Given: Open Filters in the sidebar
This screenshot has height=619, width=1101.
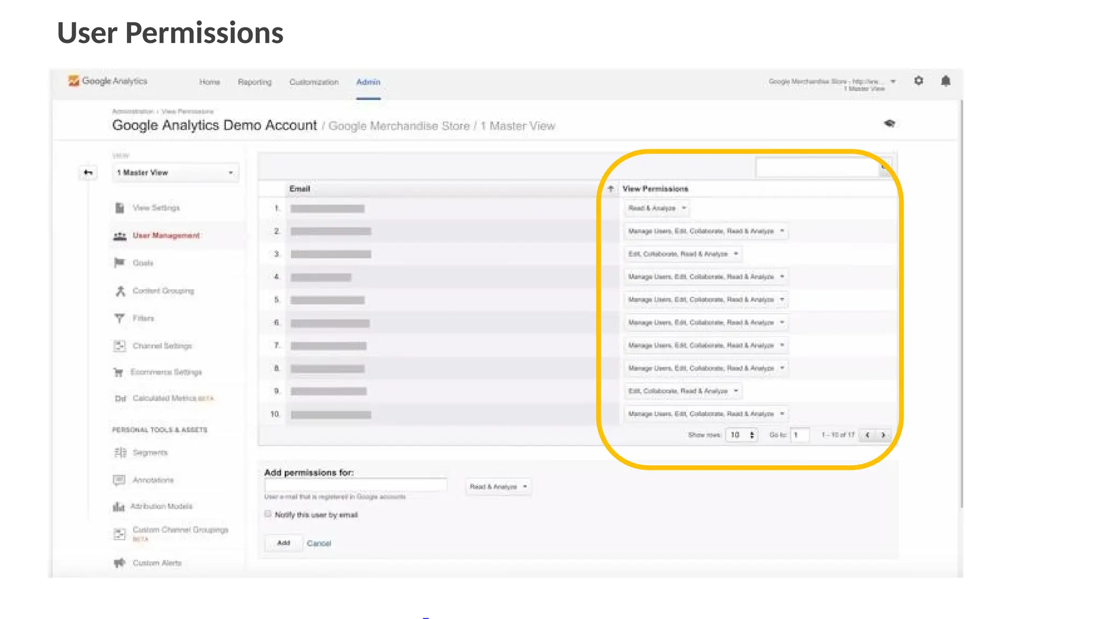Looking at the screenshot, I should [x=143, y=318].
